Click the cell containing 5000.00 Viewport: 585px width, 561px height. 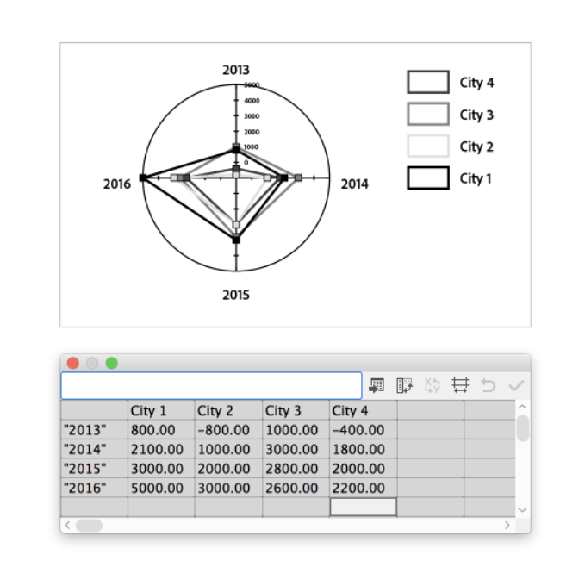point(161,488)
